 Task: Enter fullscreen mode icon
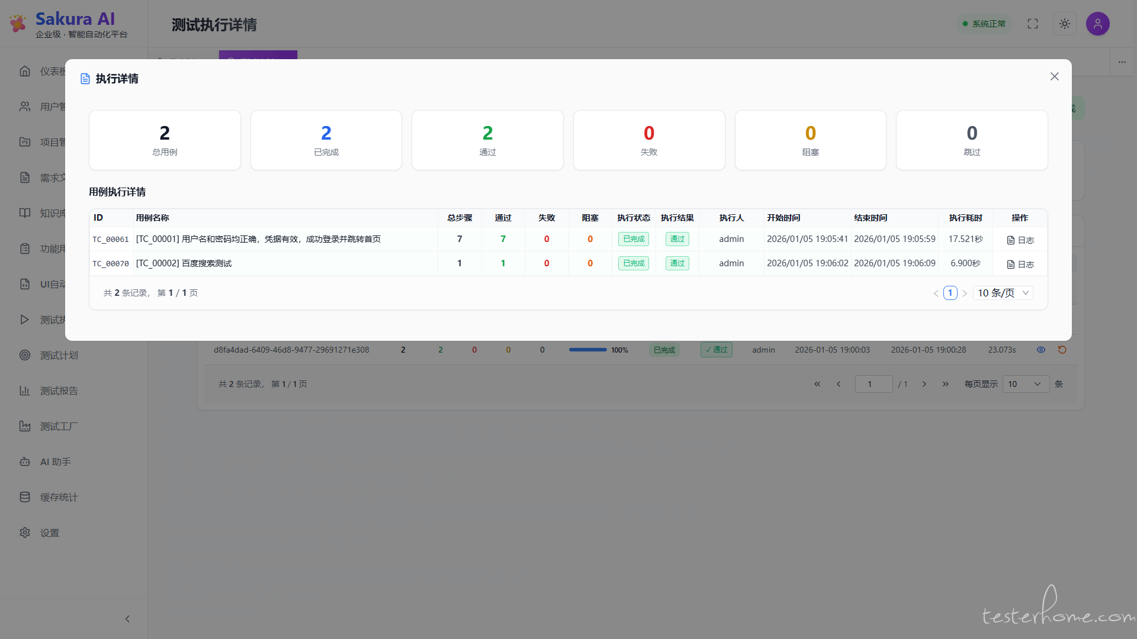(x=1032, y=24)
